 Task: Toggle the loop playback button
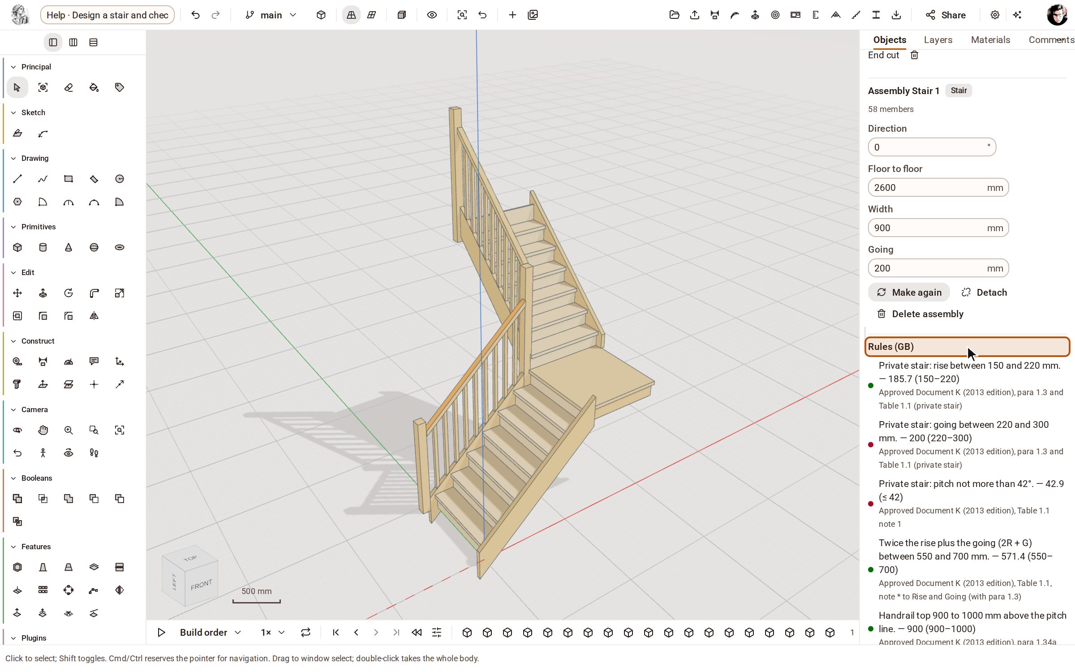tap(305, 632)
